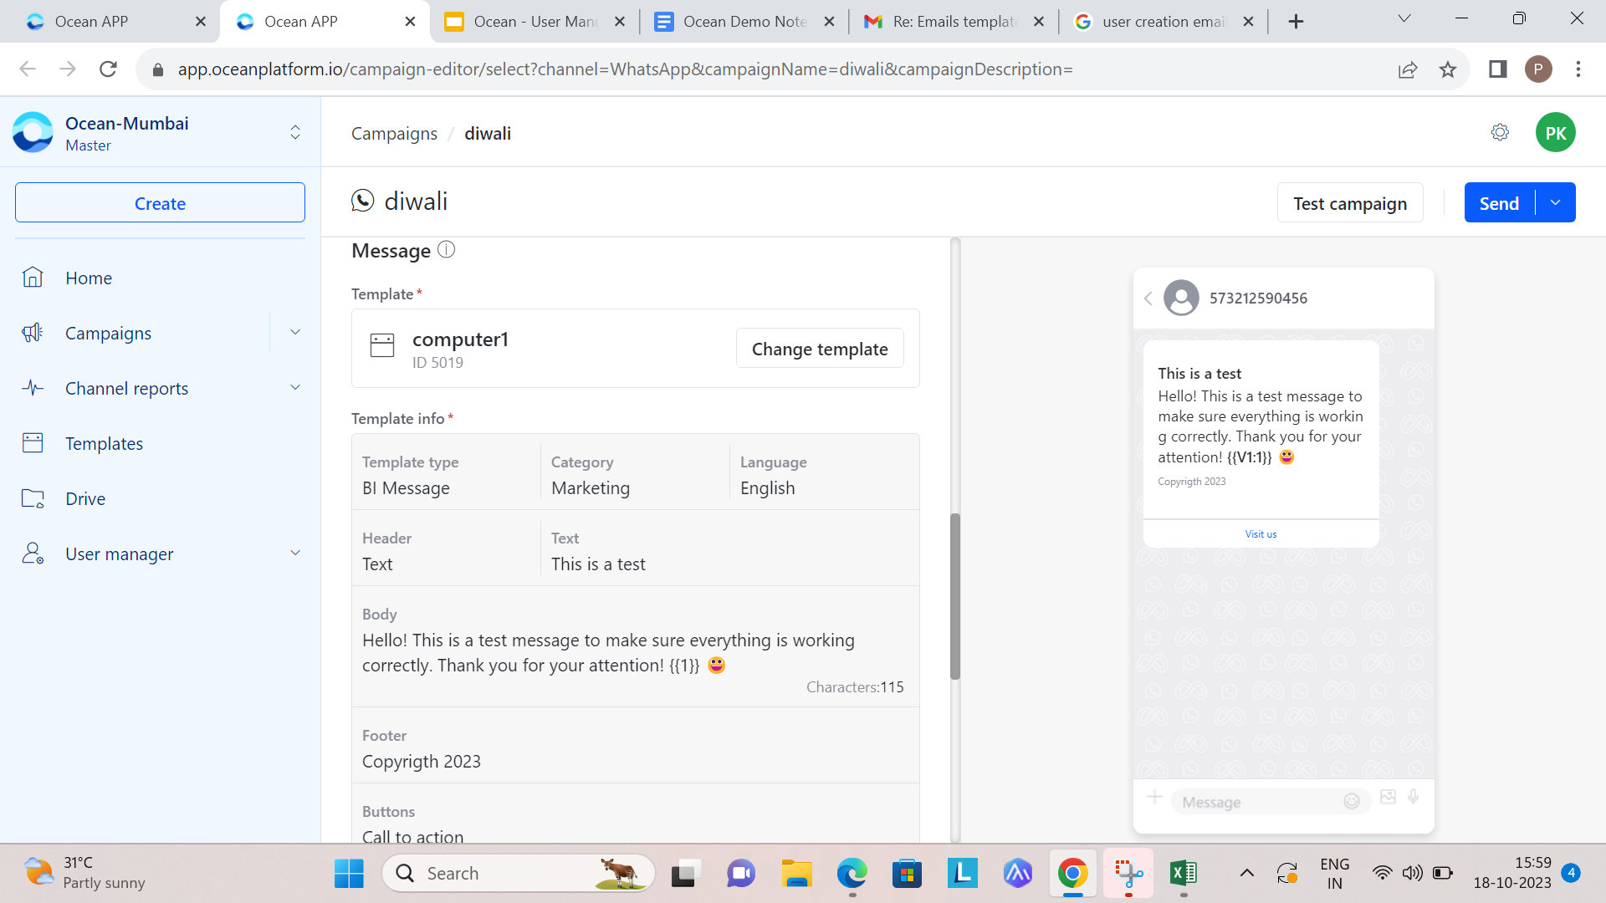Click the emoji icon in preview message field
The width and height of the screenshot is (1606, 903).
1352,802
